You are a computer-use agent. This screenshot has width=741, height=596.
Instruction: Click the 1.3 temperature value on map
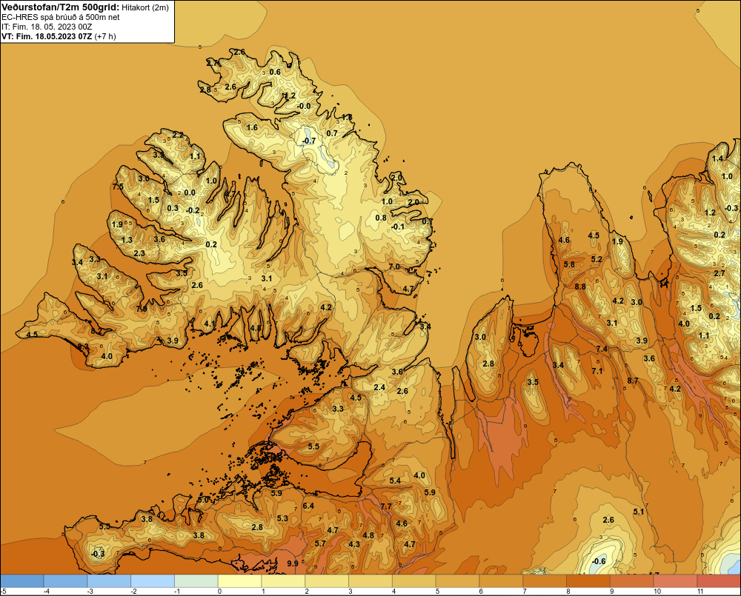(x=127, y=241)
